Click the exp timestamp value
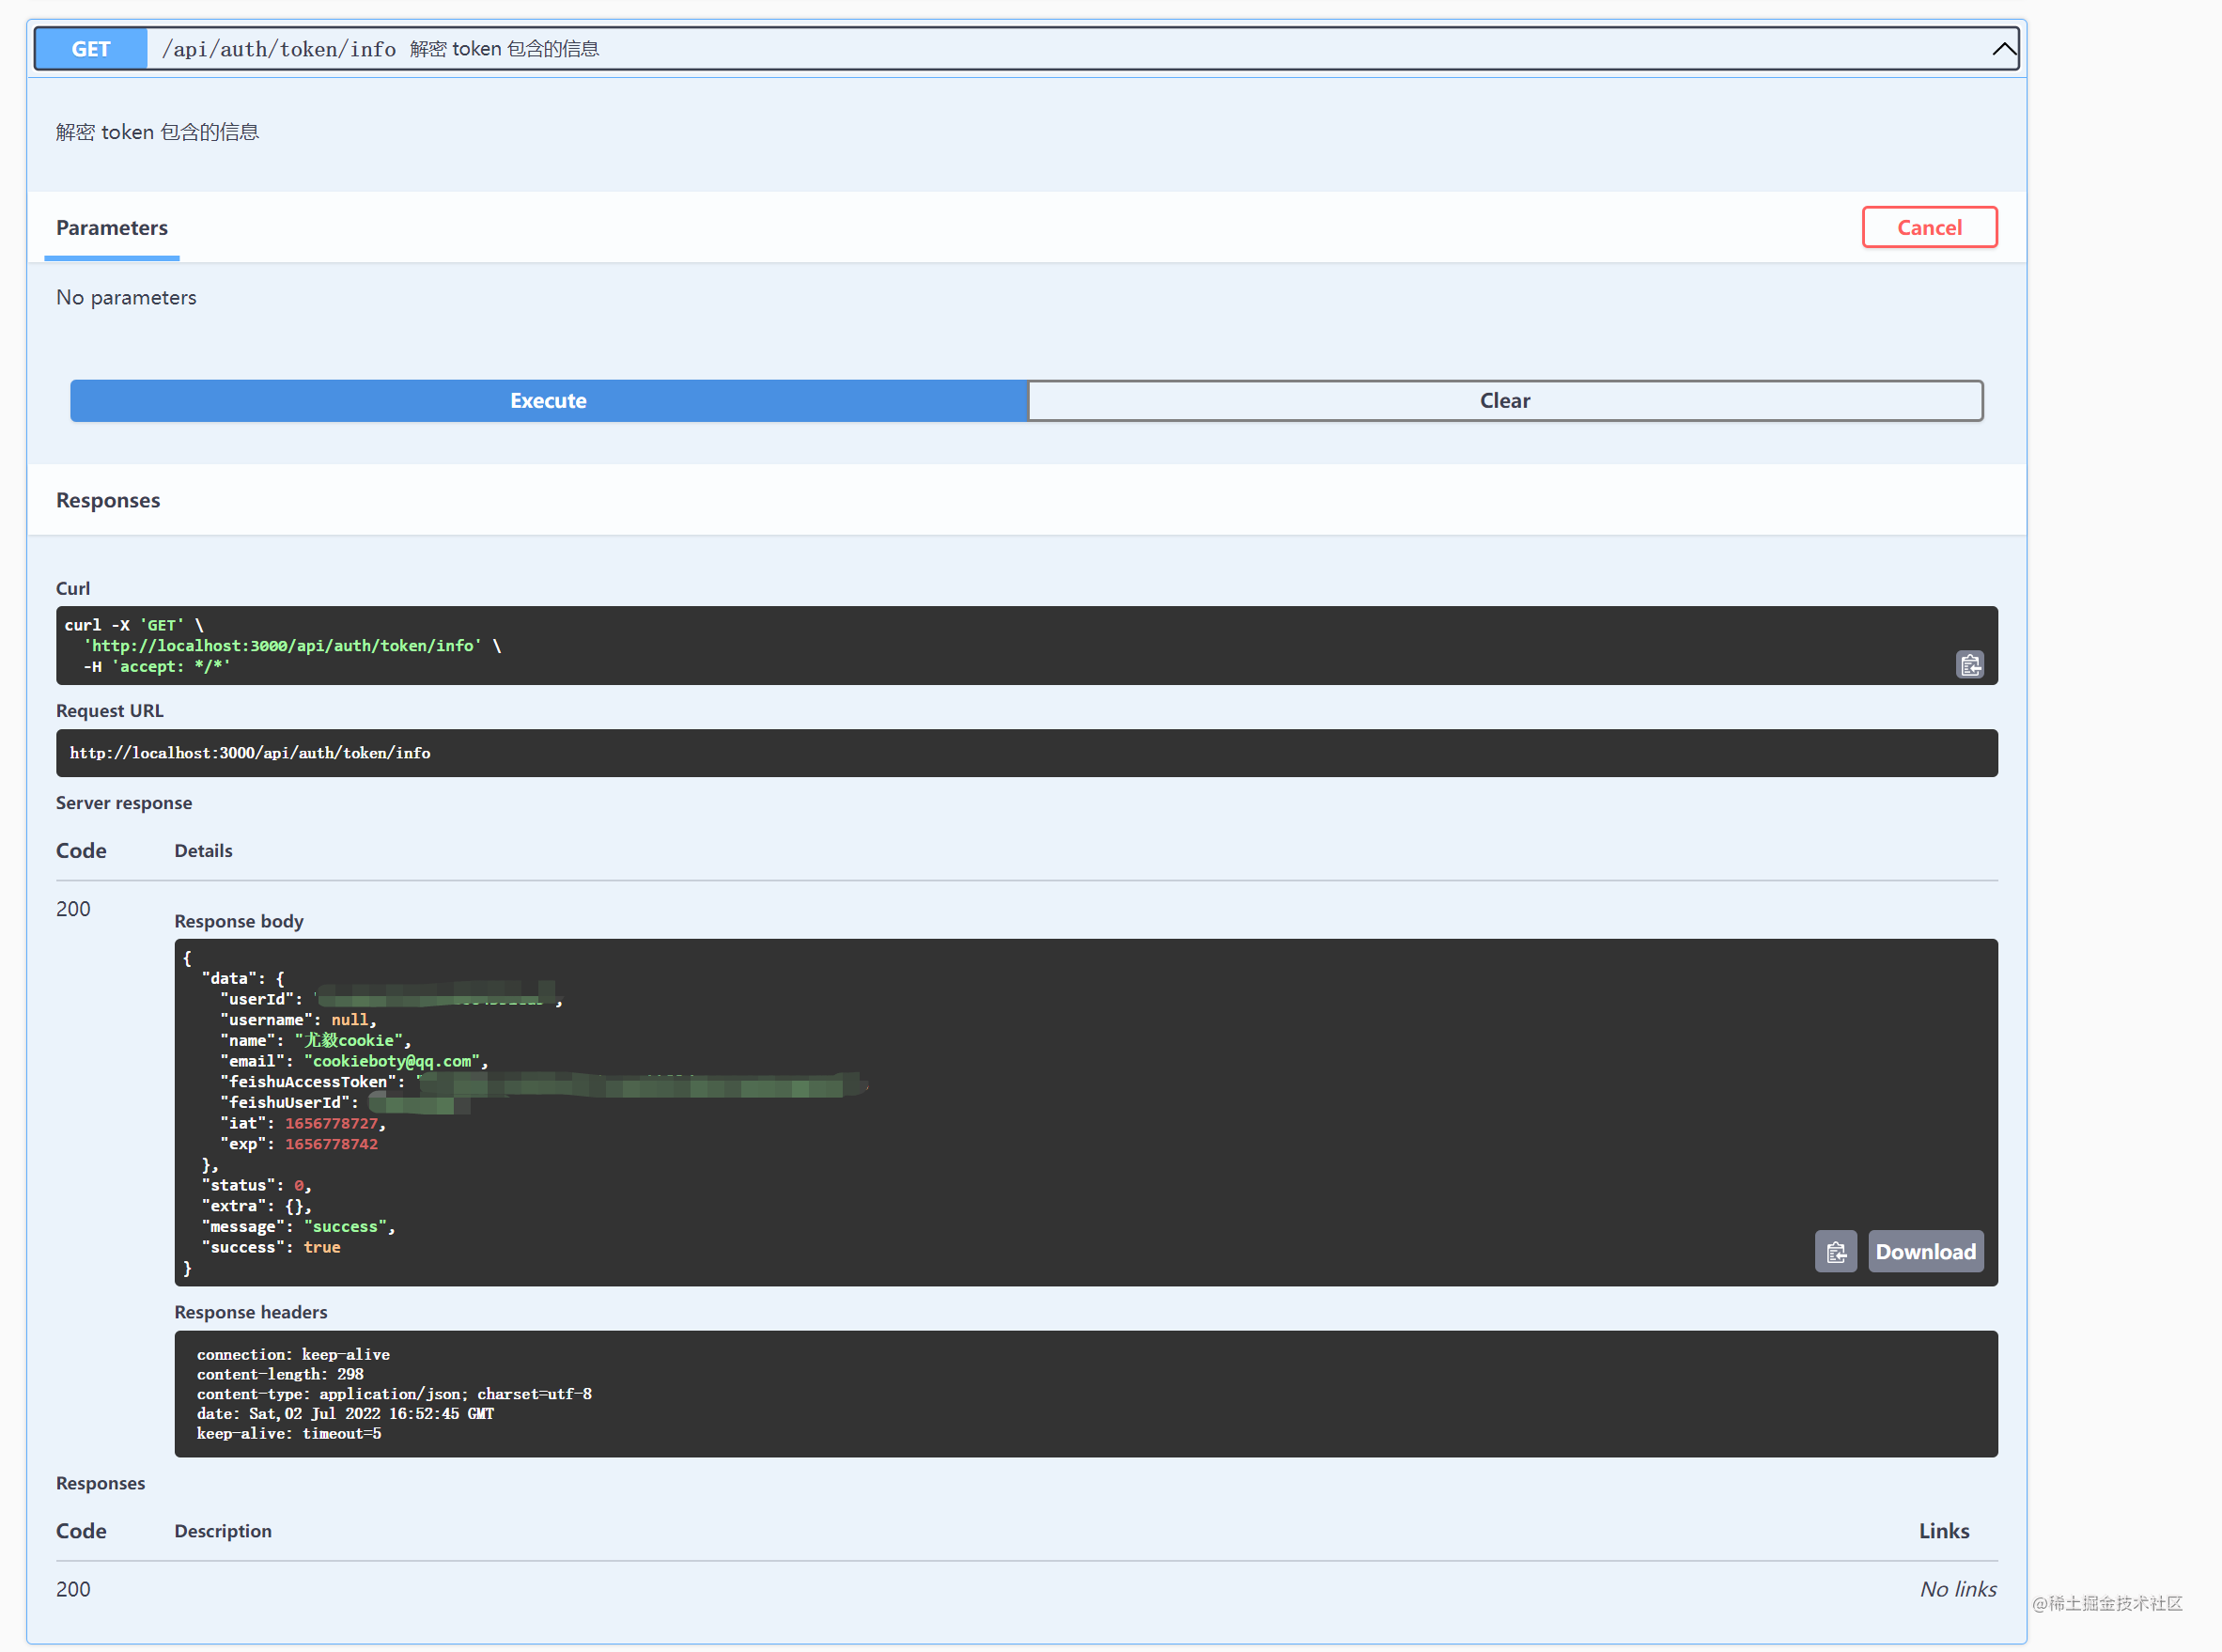 (x=331, y=1145)
